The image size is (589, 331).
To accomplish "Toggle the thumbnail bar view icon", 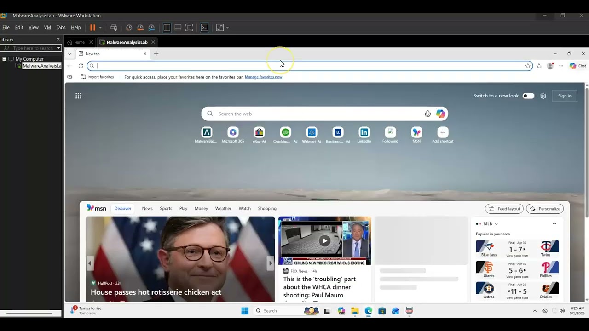I will pyautogui.click(x=178, y=28).
